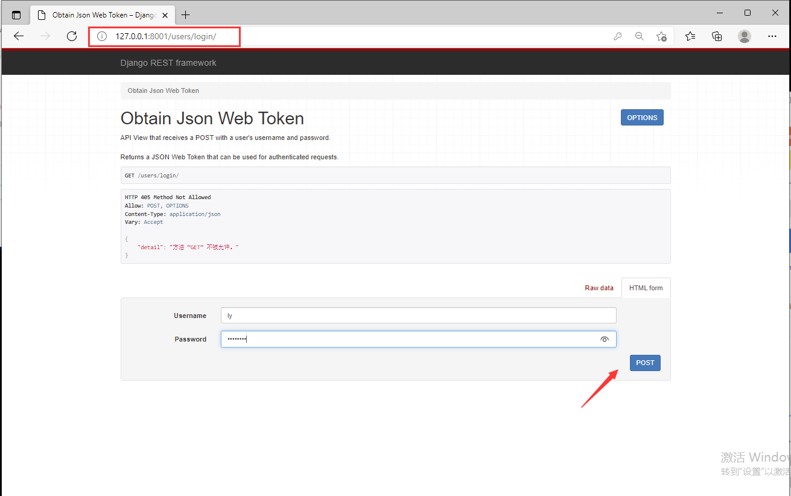The height and width of the screenshot is (496, 791).
Task: Minimize the browser window
Action: [x=720, y=13]
